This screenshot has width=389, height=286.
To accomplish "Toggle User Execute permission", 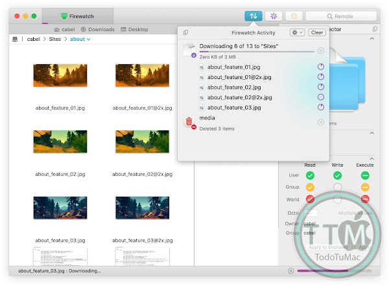I will pos(365,176).
